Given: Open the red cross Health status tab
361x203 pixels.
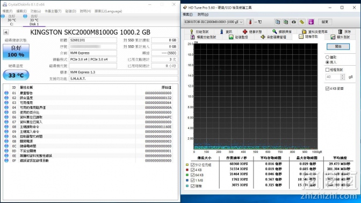Looking at the screenshot, I should tap(252, 32).
